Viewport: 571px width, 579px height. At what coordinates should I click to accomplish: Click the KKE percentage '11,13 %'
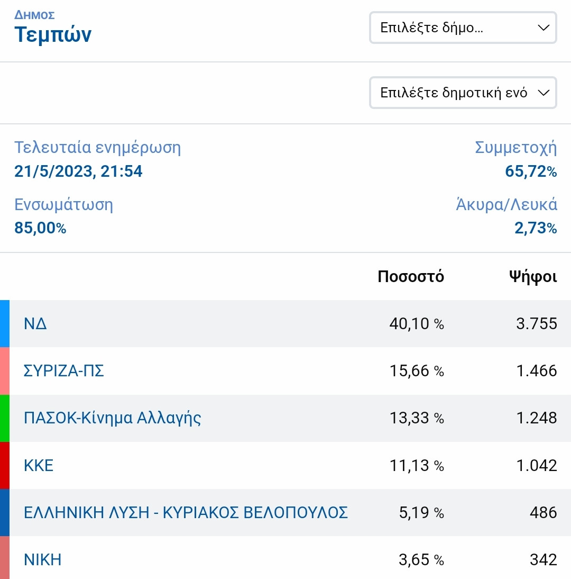tap(417, 465)
